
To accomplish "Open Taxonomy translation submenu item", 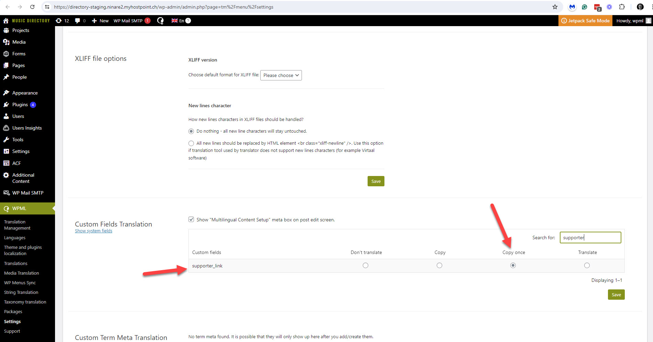I will pos(25,302).
